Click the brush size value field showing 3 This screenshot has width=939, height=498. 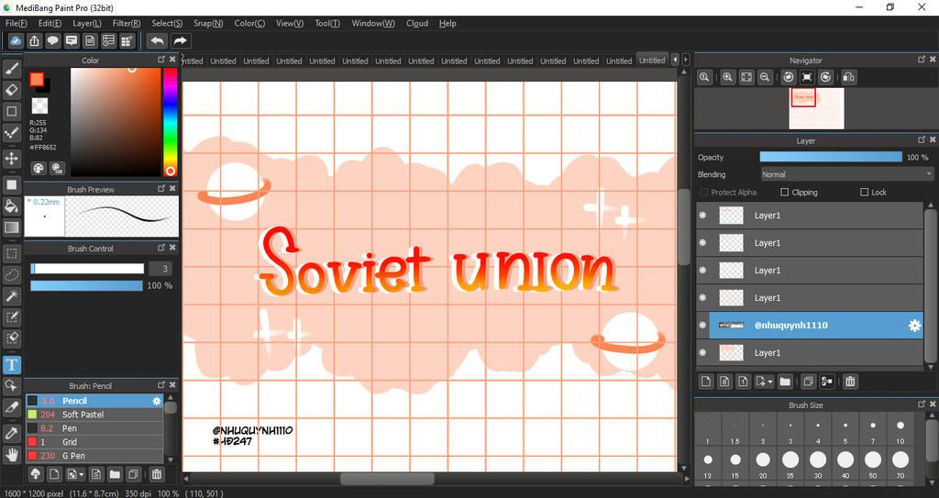click(x=160, y=269)
